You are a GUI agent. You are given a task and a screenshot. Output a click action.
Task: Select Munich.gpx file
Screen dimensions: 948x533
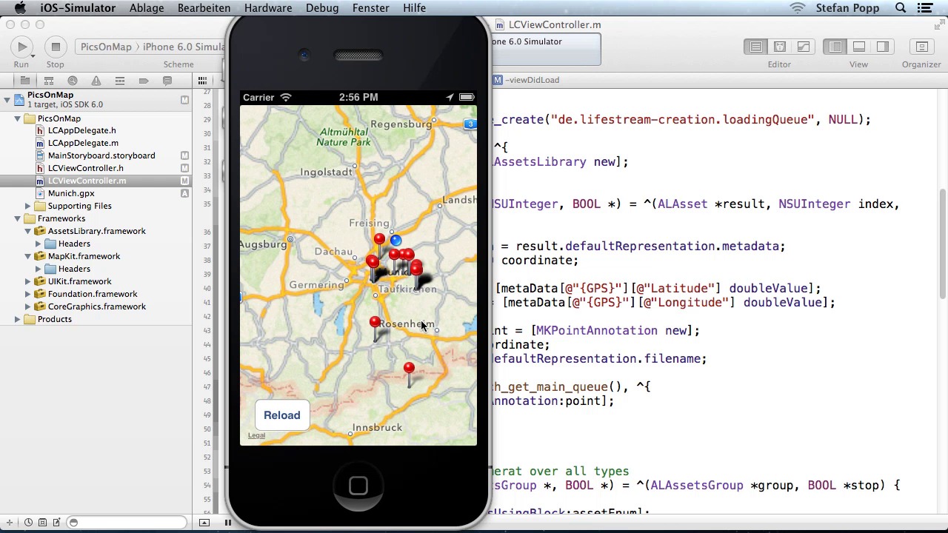71,193
